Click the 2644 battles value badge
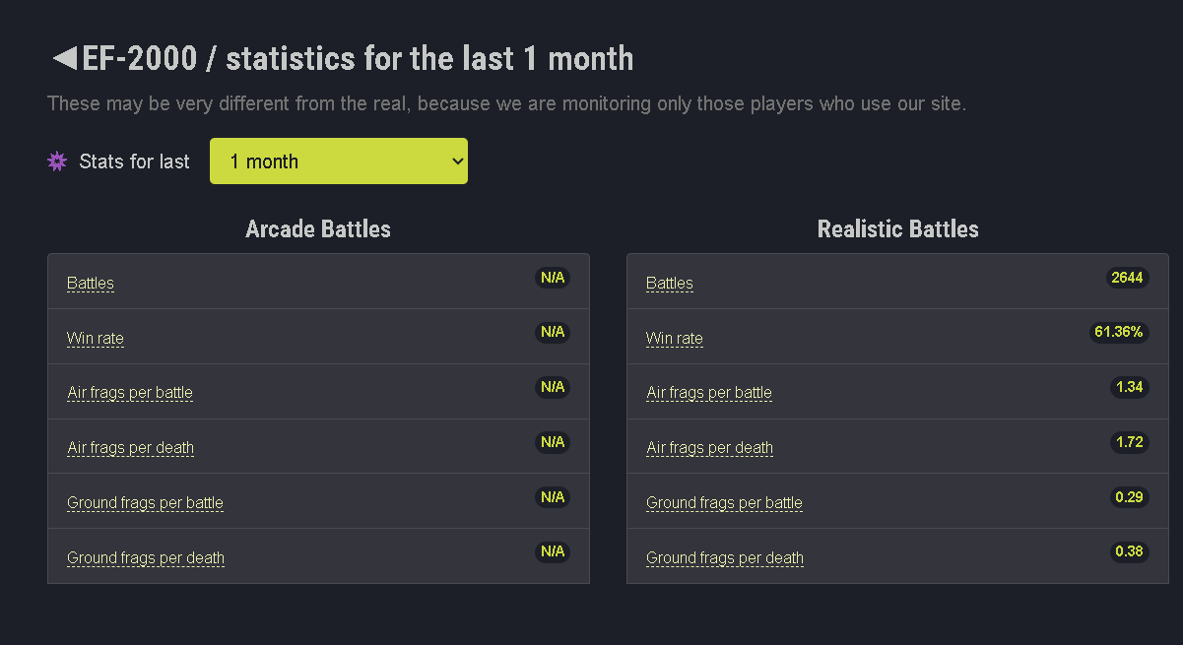 click(1127, 278)
